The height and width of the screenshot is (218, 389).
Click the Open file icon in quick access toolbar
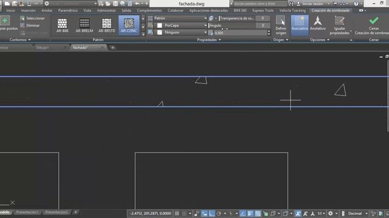click(x=108, y=4)
